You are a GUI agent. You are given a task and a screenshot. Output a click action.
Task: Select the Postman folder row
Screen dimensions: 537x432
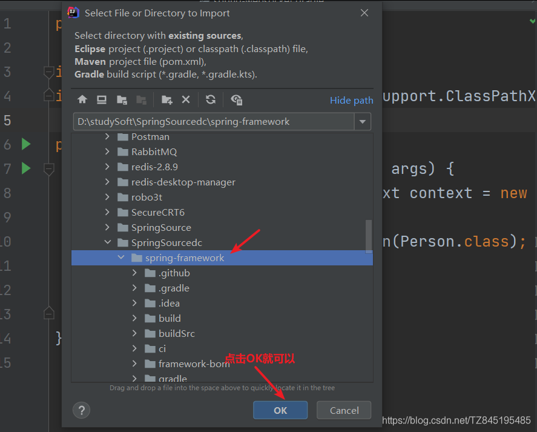coord(222,136)
